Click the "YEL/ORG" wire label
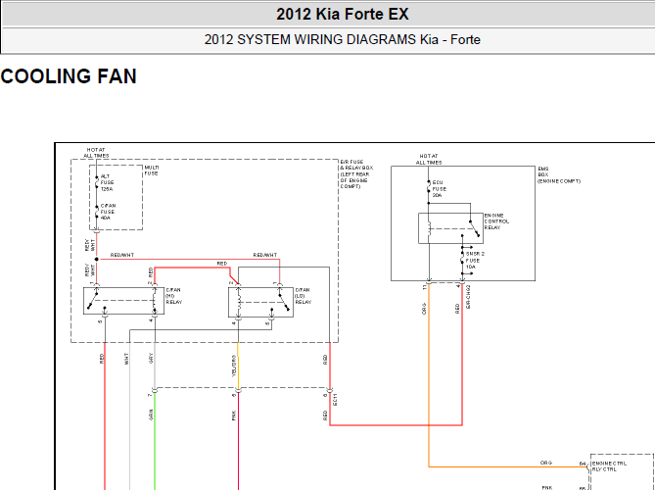Screen dimensions: 655x490 pyautogui.click(x=234, y=366)
